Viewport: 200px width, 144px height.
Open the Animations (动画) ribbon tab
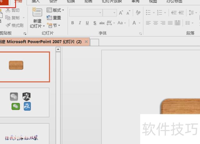(x=88, y=2)
